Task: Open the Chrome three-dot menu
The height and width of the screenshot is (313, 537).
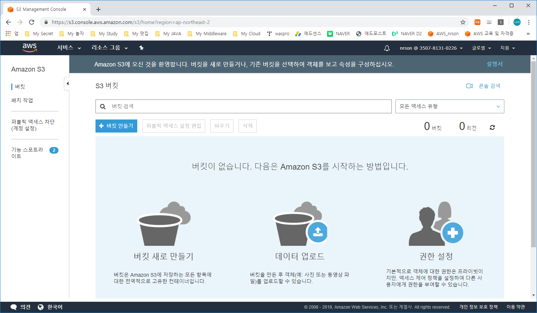Action: coord(529,22)
